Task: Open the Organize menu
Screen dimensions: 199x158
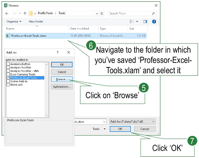Action: coord(14,21)
